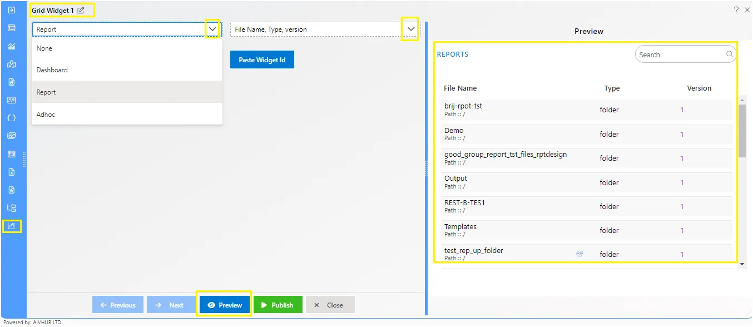The height and width of the screenshot is (327, 753).
Task: Select the Excel file widget icon
Action: (12, 172)
